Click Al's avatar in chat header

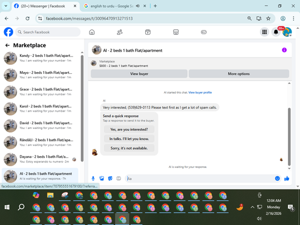point(97,50)
